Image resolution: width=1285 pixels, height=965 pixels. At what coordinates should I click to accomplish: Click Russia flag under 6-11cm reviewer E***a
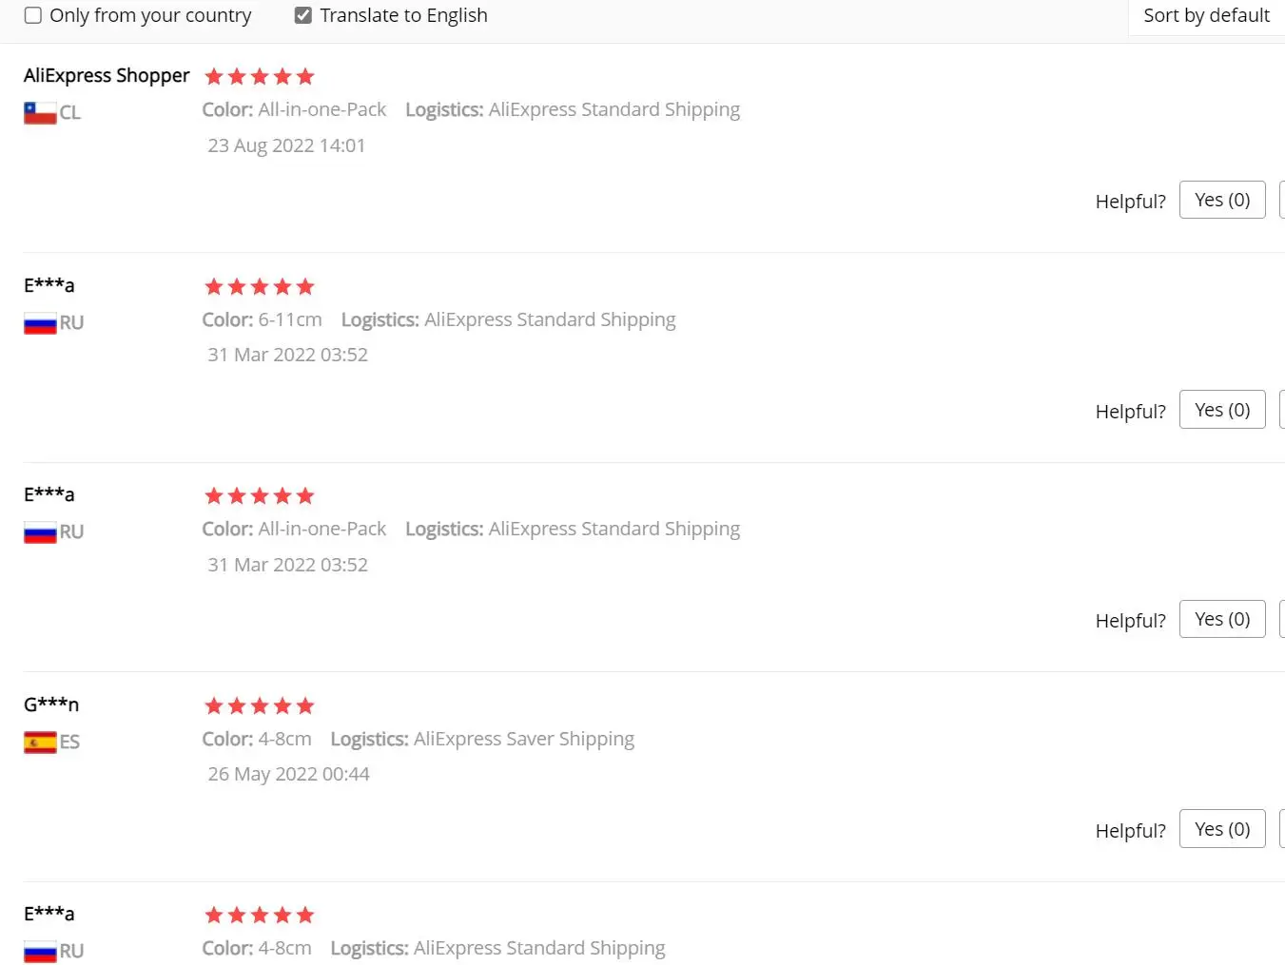click(x=40, y=323)
